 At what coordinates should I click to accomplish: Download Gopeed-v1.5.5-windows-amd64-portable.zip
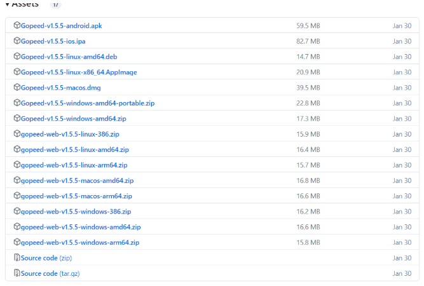[x=88, y=103]
